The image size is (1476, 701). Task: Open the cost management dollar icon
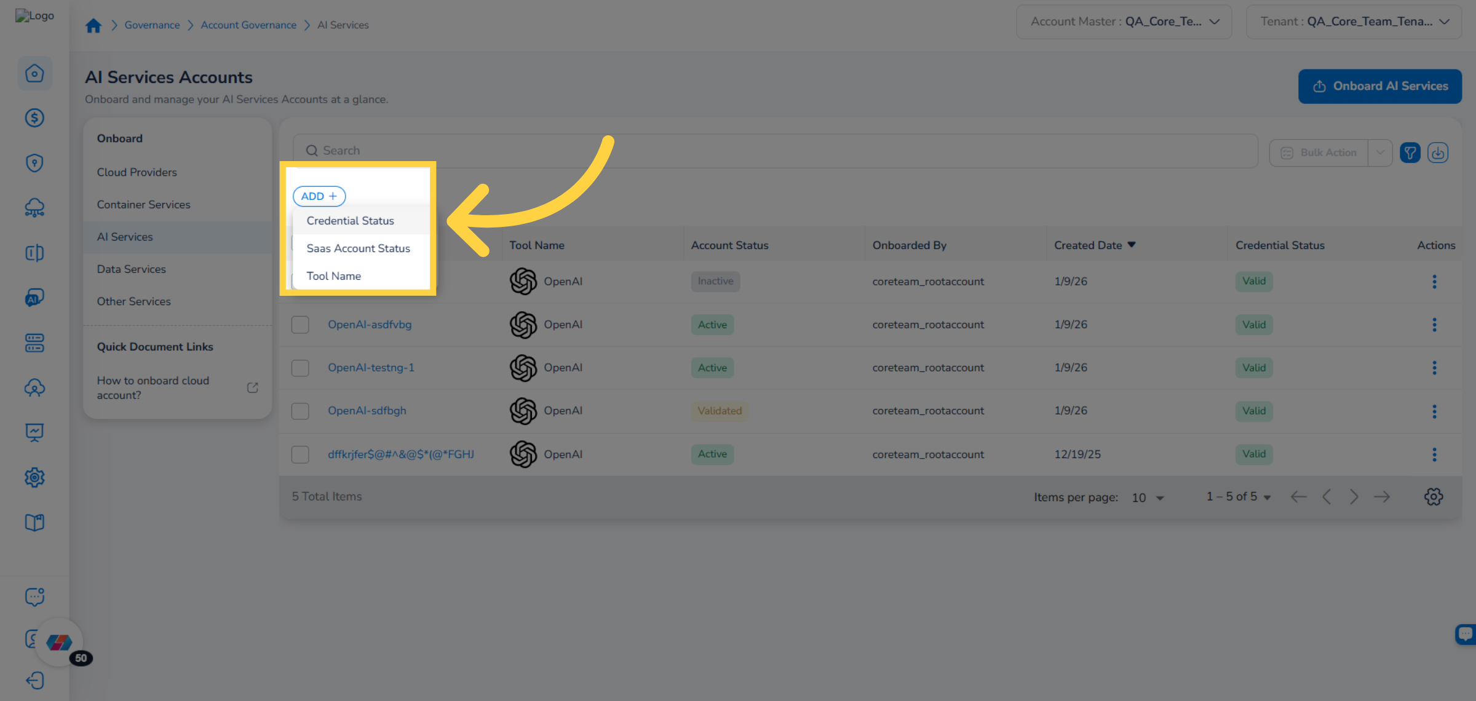(34, 118)
